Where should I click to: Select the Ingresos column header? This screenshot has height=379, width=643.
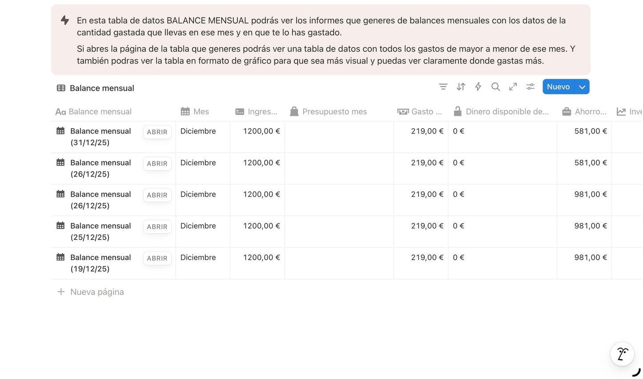[x=257, y=111]
